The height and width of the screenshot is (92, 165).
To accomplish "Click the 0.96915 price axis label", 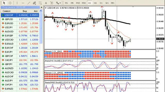I will click(x=160, y=8).
